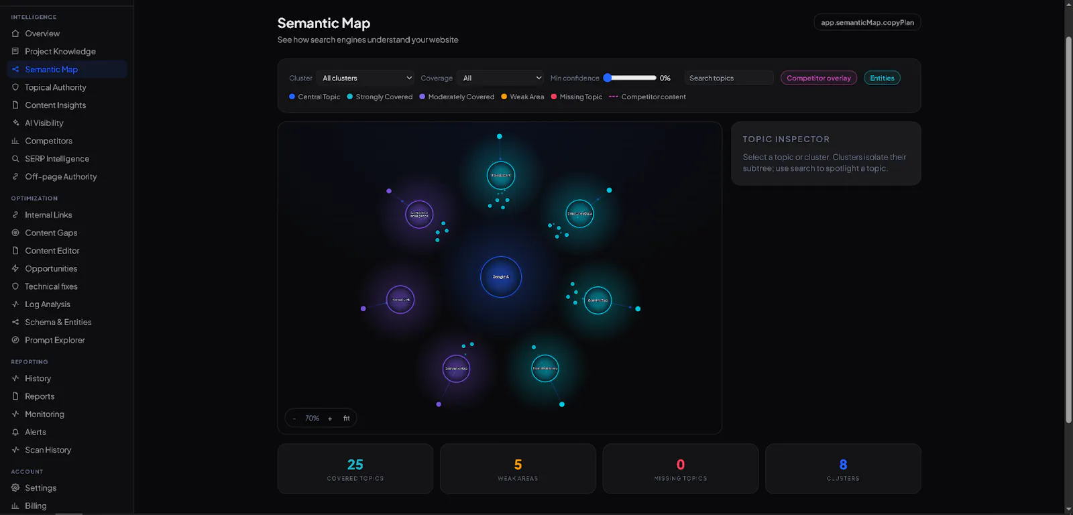Screen dimensions: 1073x515
Task: Select the Semantic Map share-node icon
Action: 15,69
